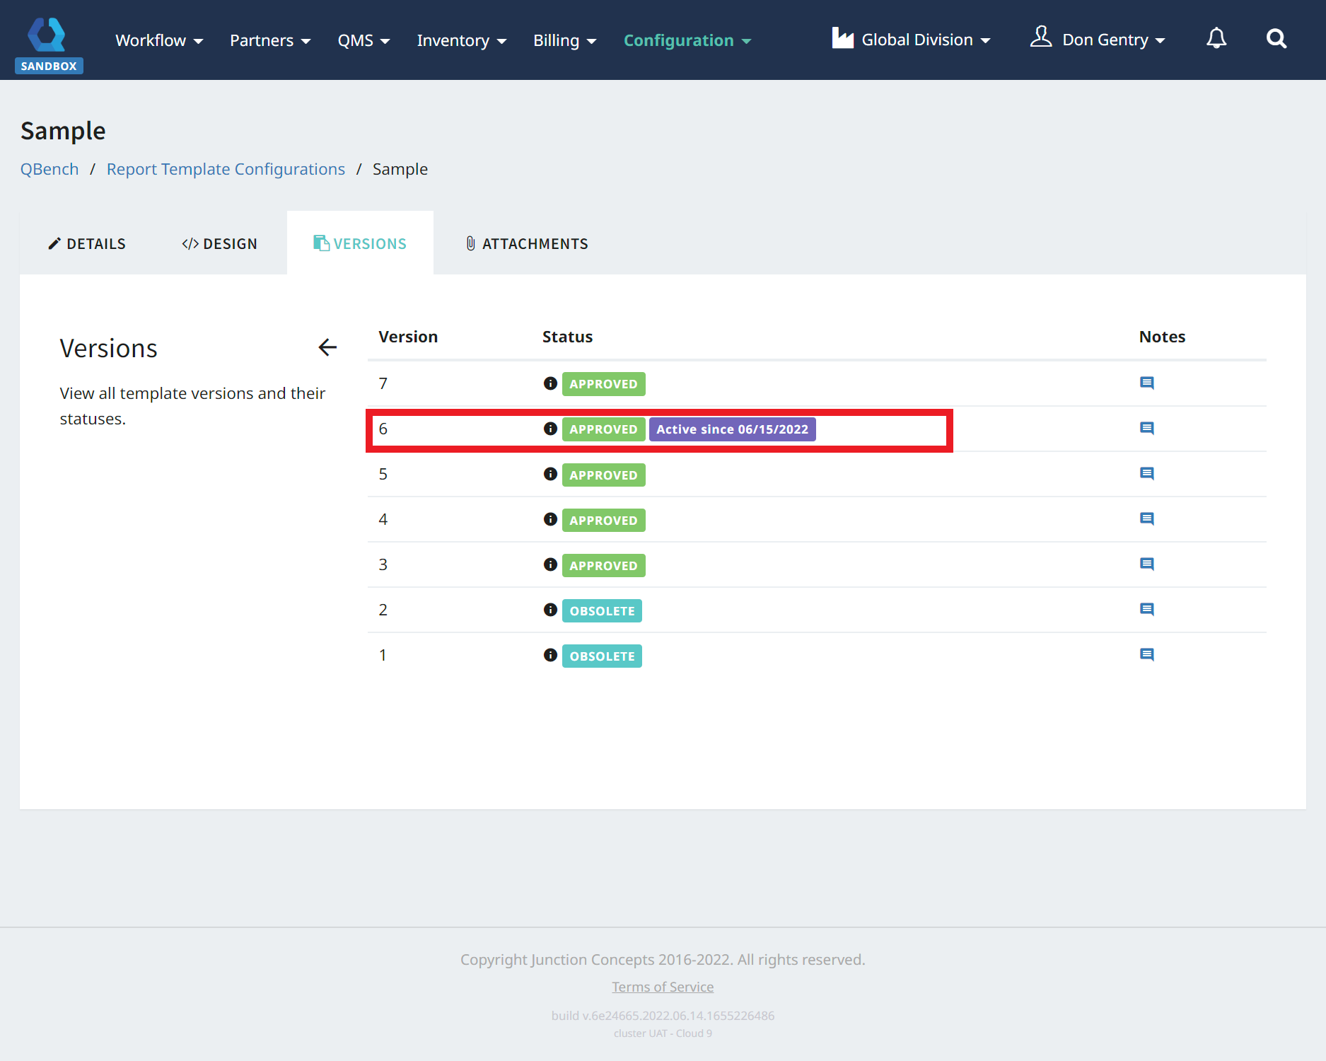The image size is (1326, 1061).
Task: Open notes for version 7
Action: click(x=1146, y=383)
